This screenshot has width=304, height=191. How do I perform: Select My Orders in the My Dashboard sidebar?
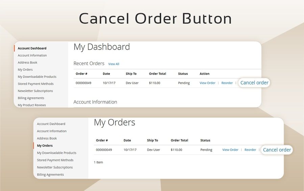tap(25, 70)
